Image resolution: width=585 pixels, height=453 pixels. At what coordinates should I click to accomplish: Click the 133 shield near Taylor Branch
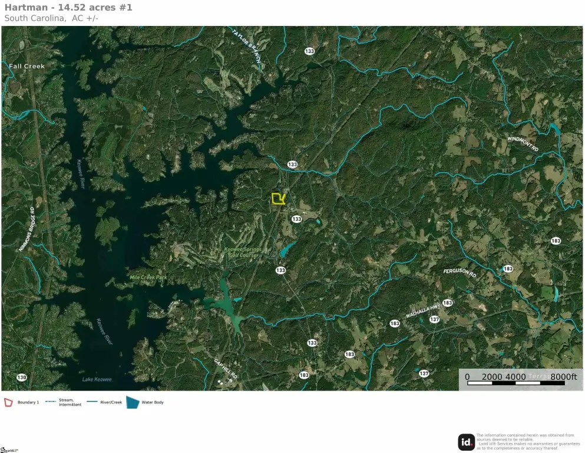click(309, 51)
